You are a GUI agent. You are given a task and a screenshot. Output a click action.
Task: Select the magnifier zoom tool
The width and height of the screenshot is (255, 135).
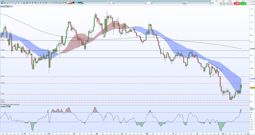[x=5, y=3]
